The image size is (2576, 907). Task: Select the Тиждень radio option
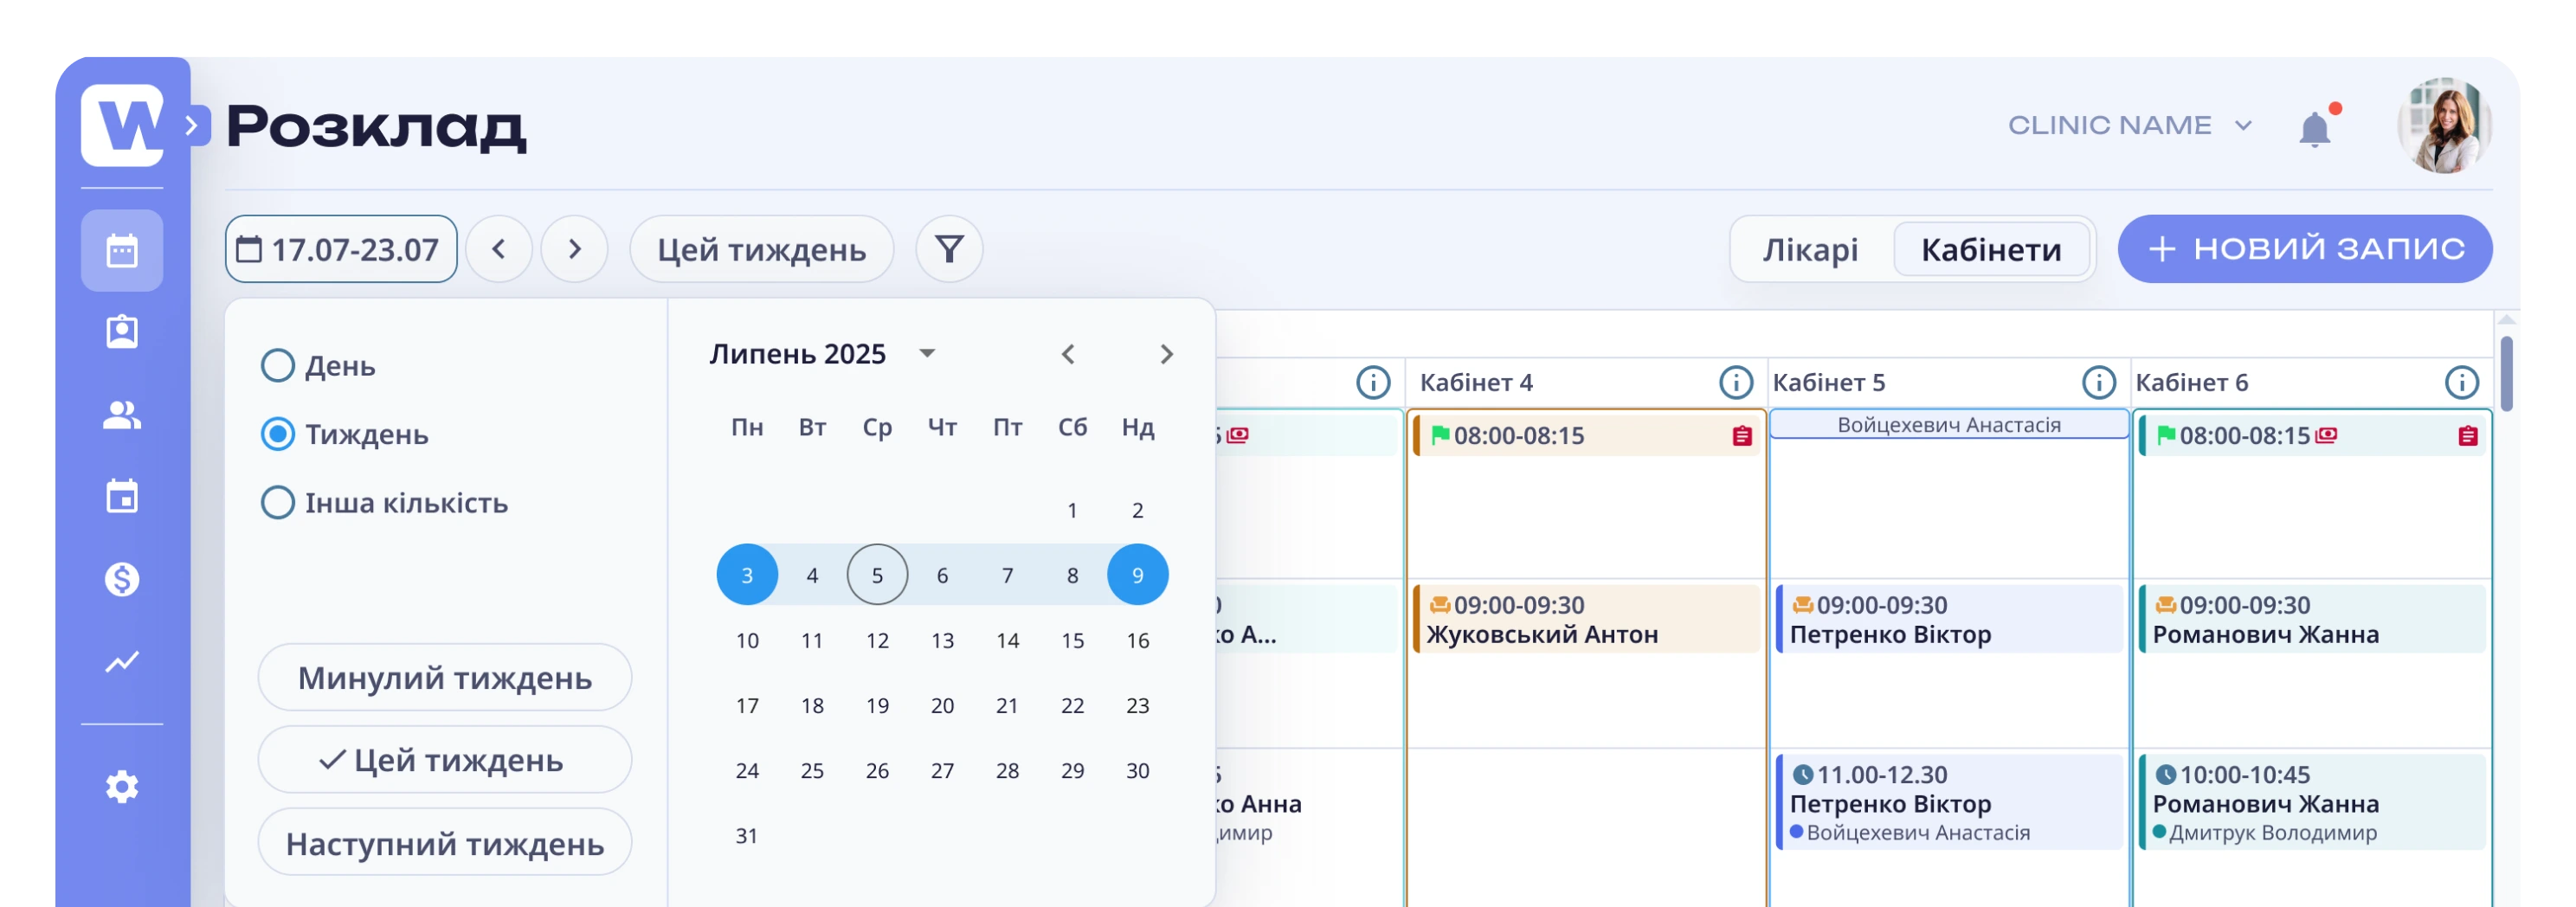(278, 434)
